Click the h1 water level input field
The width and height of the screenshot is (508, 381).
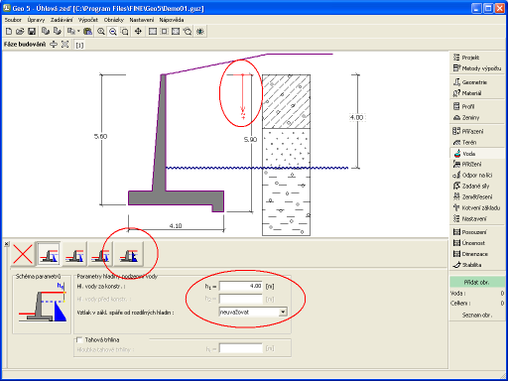[241, 286]
